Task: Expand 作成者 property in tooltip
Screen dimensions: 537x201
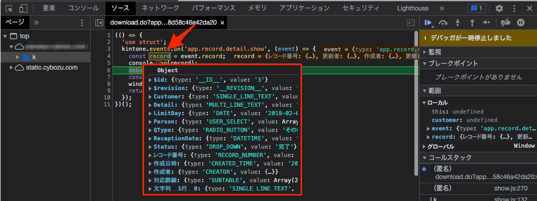Action: tap(150, 172)
